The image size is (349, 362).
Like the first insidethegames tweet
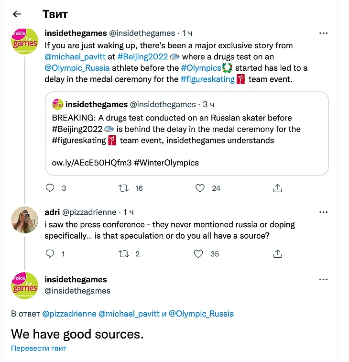pyautogui.click(x=200, y=188)
